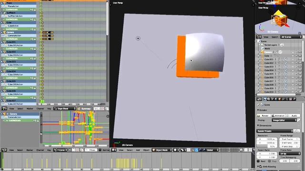Open the Object menu in 3D viewport header

click(x=146, y=150)
